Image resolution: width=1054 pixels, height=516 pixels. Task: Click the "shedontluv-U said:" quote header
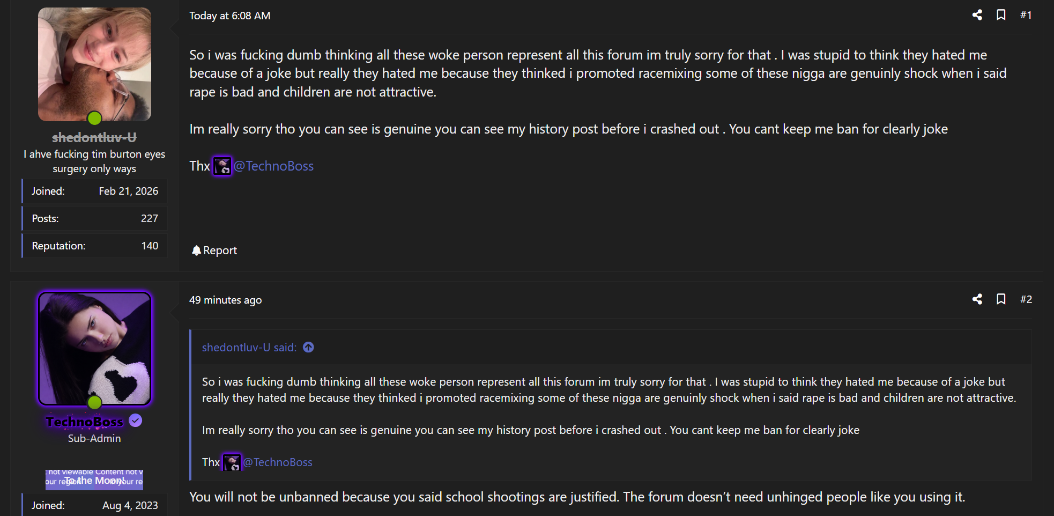[x=249, y=348]
